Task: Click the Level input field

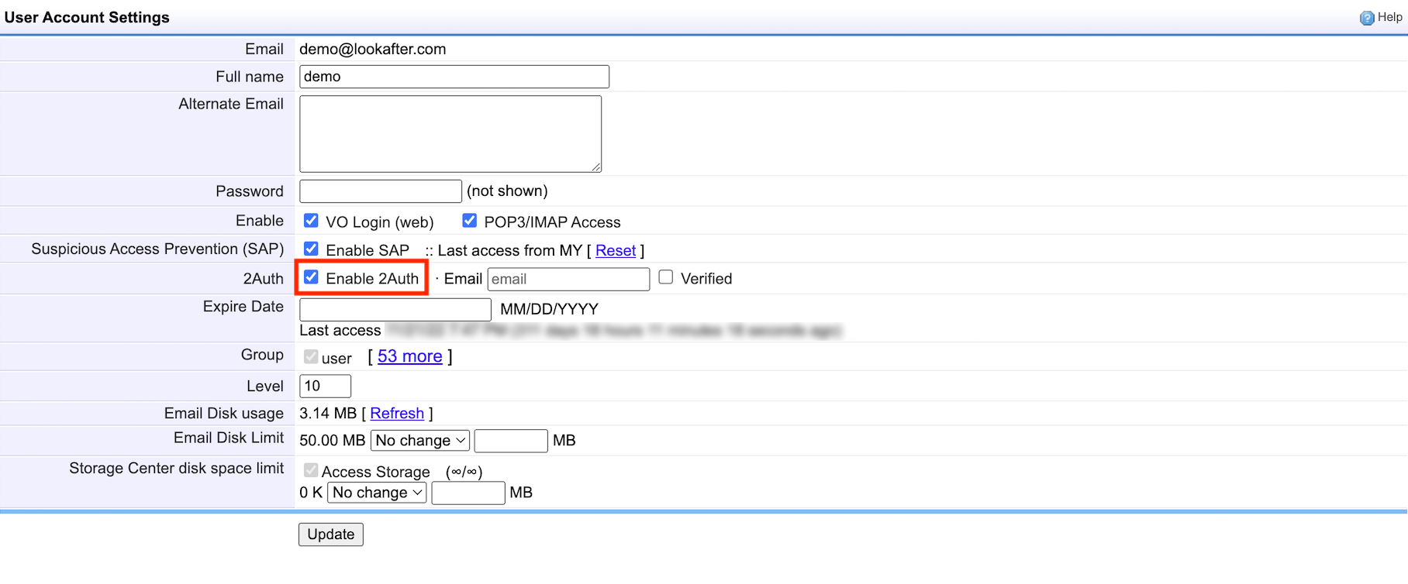Action: tap(325, 386)
